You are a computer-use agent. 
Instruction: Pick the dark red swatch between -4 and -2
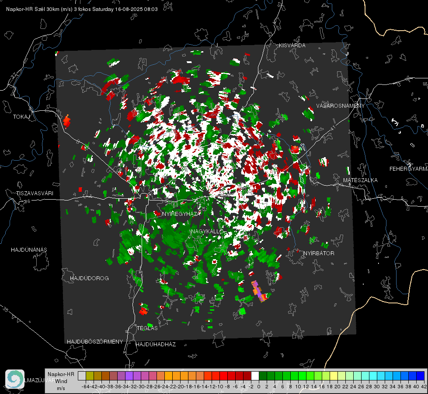[247, 376]
